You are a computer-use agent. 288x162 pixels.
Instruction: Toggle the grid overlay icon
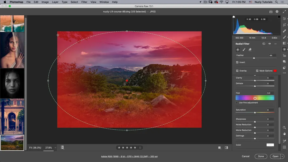coord(284,147)
